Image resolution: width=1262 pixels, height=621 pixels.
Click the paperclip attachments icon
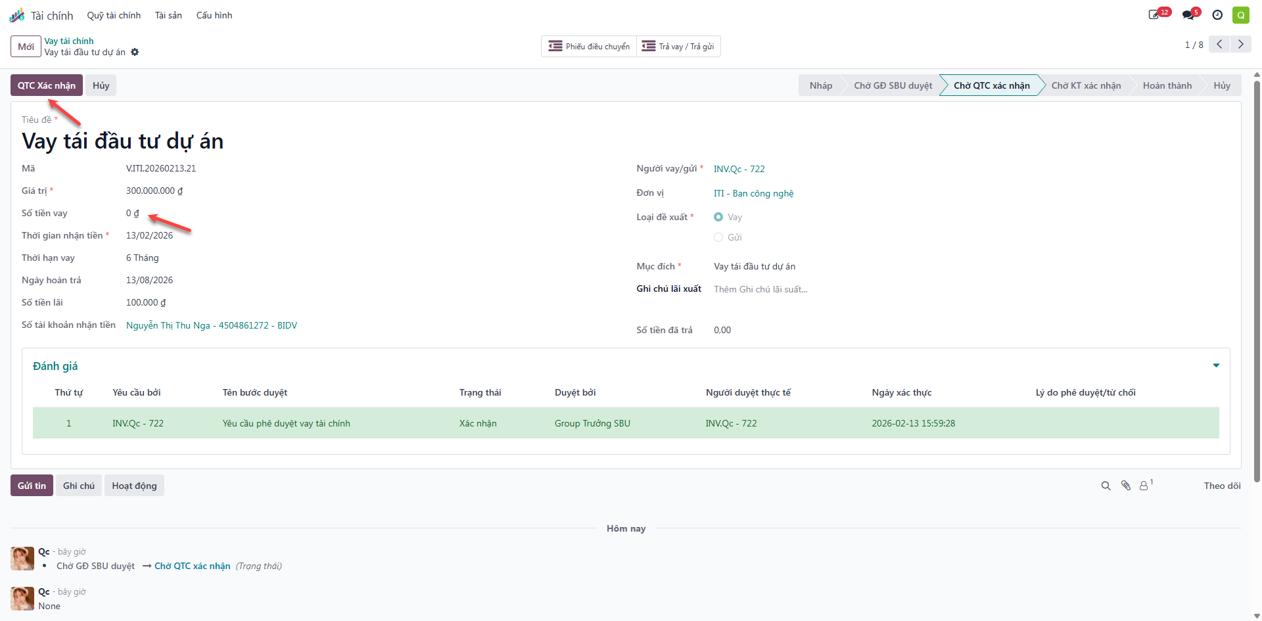point(1126,486)
